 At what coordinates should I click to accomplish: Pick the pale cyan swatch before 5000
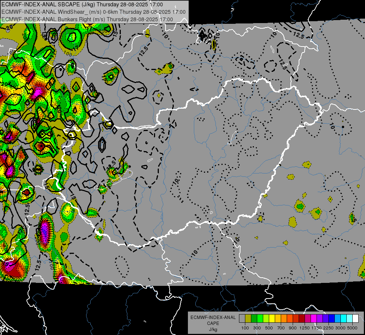click(350, 319)
